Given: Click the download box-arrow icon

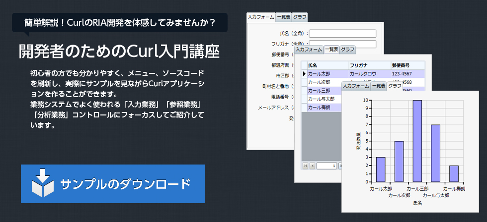Looking at the screenshot, I should (43, 183).
